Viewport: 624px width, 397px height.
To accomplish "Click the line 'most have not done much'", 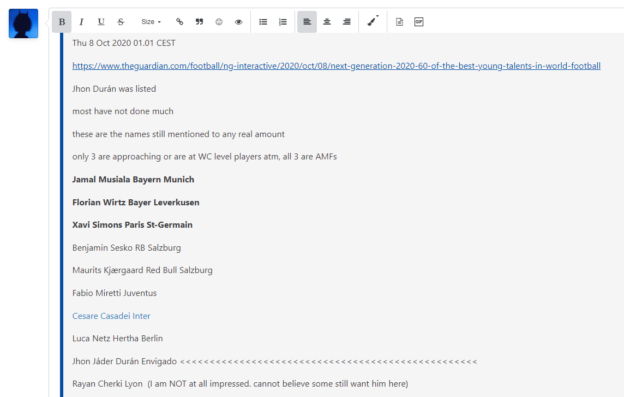I will 123,111.
